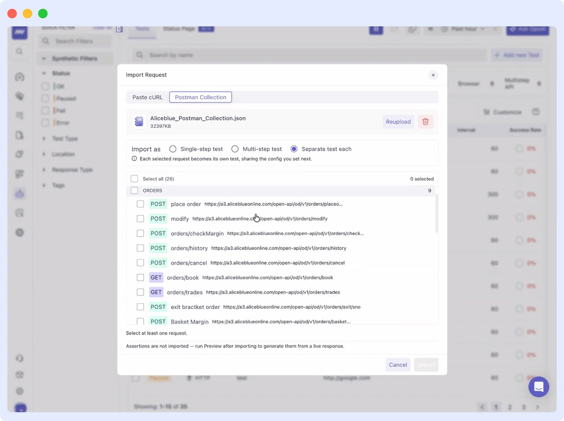The image size is (564, 421).
Task: Collapse the Synthetic Filters section
Action: tap(44, 59)
